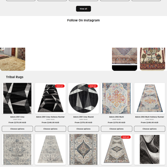Choose options for Adore 2302 Multi

click(x=117, y=129)
